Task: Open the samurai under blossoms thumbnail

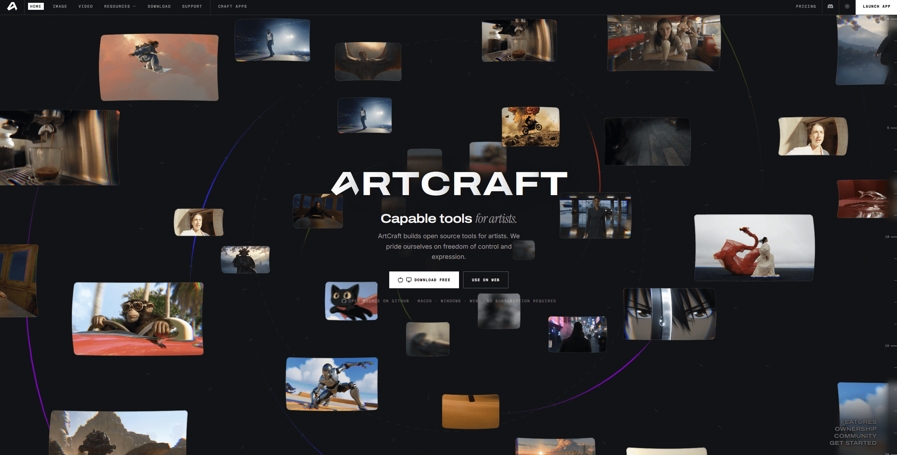Action: click(x=245, y=260)
